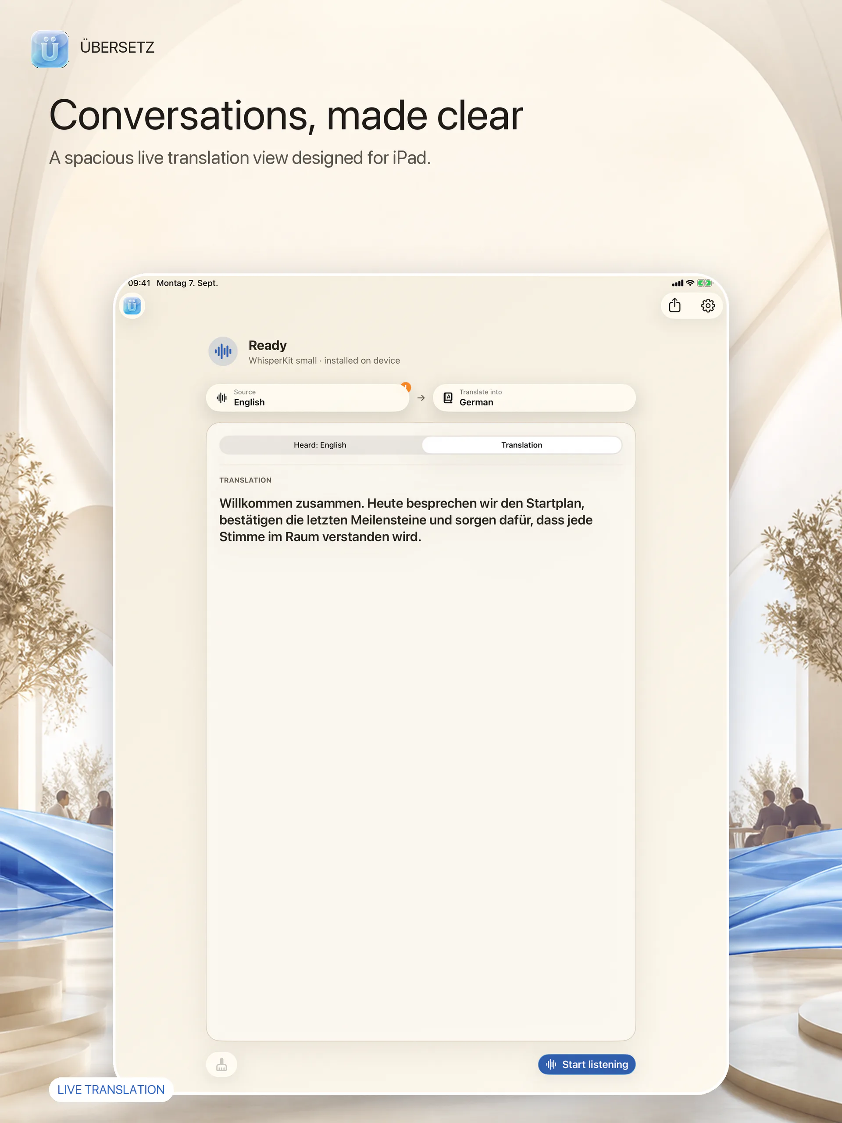The height and width of the screenshot is (1123, 842).
Task: Start listening with the blue button
Action: click(x=587, y=1064)
